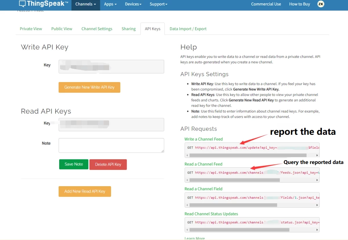The image size is (348, 240).
Task: Click left scroll arrow in Read a Channel Field box
Action: (187, 205)
